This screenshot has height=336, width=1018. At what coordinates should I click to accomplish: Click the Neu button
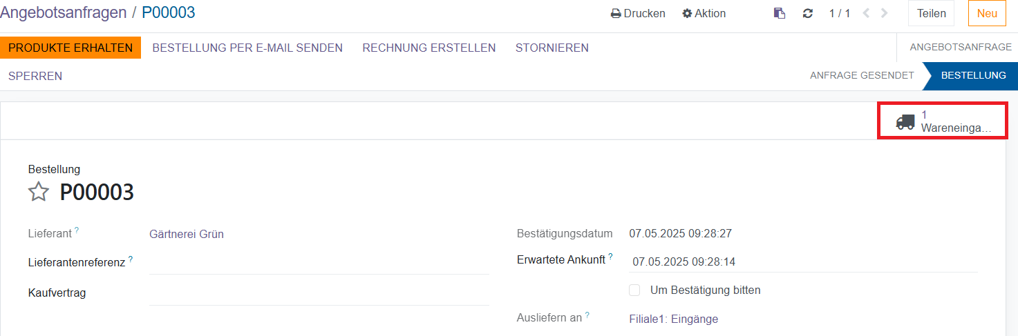click(x=987, y=14)
